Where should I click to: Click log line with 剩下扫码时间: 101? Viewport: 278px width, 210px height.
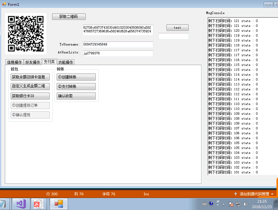(x=233, y=172)
